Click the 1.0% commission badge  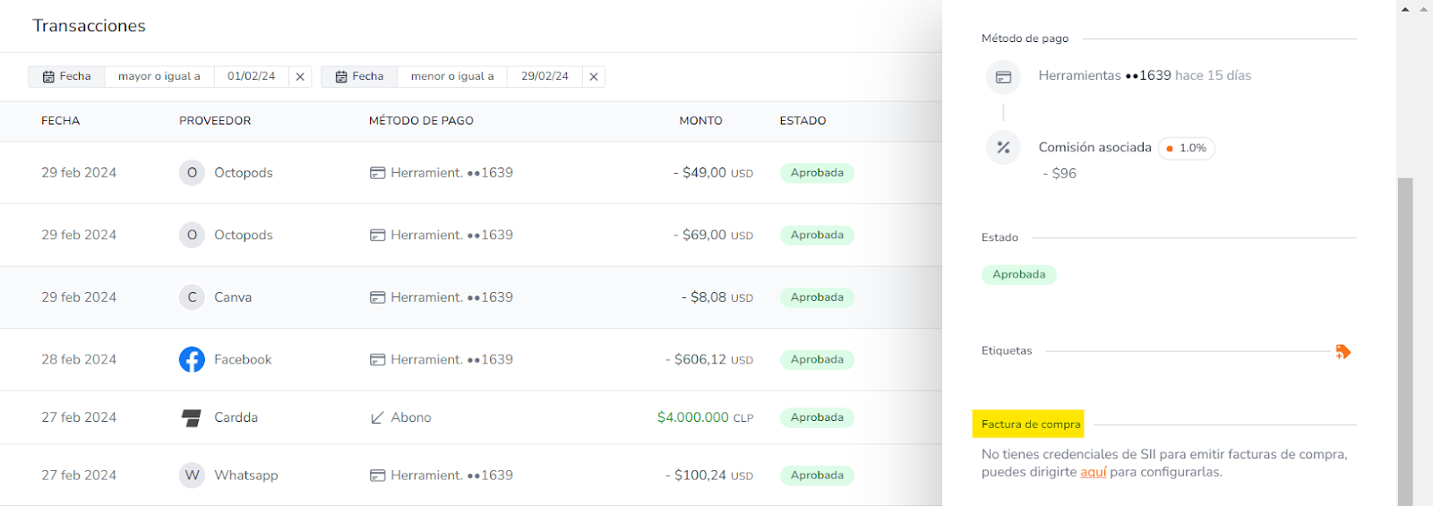tap(1187, 148)
